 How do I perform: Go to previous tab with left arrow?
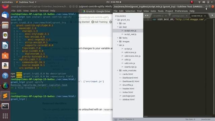(145, 15)
